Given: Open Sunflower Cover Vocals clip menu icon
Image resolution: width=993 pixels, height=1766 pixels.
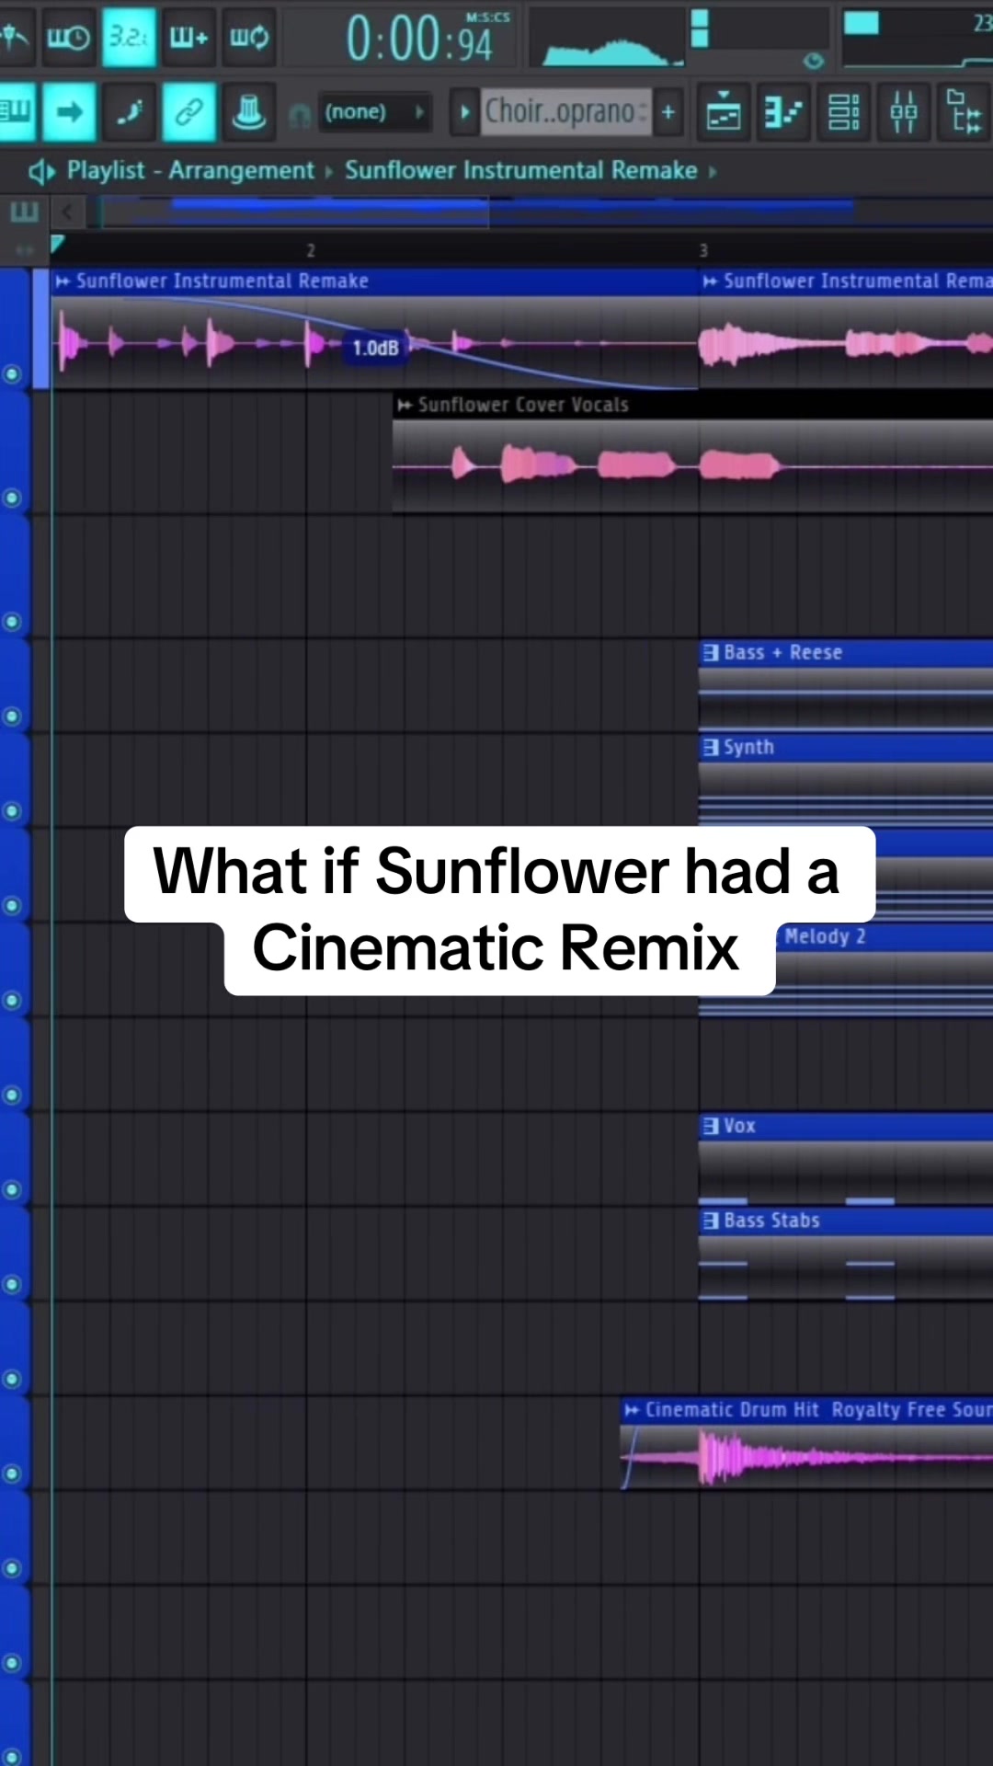Looking at the screenshot, I should tap(405, 405).
